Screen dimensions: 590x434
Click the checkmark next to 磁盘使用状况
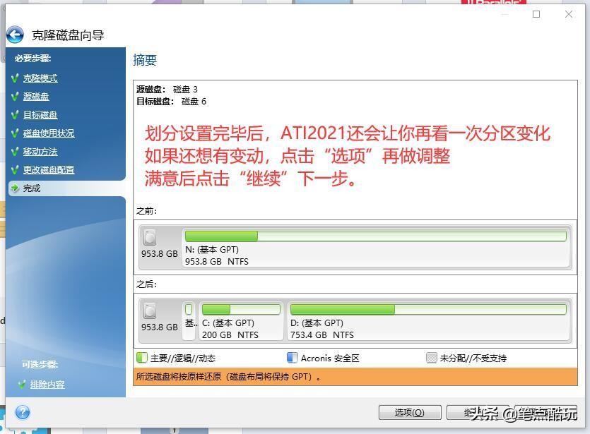pos(16,133)
